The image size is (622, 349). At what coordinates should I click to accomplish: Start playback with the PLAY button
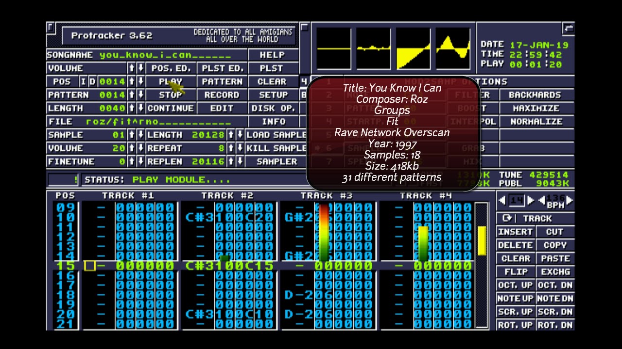[171, 81]
